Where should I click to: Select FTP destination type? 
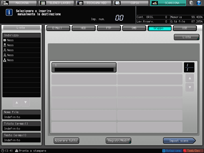(x=109, y=28)
